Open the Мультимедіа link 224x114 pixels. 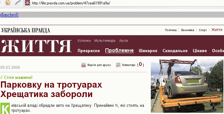tap(105, 41)
